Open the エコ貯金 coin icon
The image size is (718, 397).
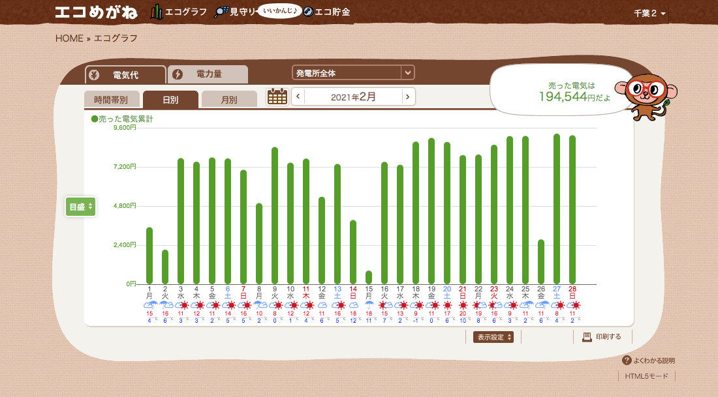click(308, 12)
